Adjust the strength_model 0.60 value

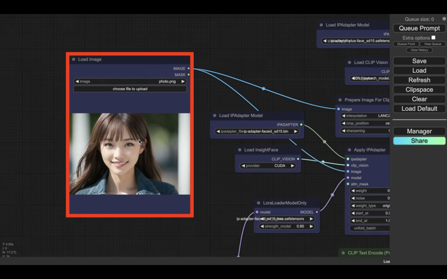pos(300,226)
